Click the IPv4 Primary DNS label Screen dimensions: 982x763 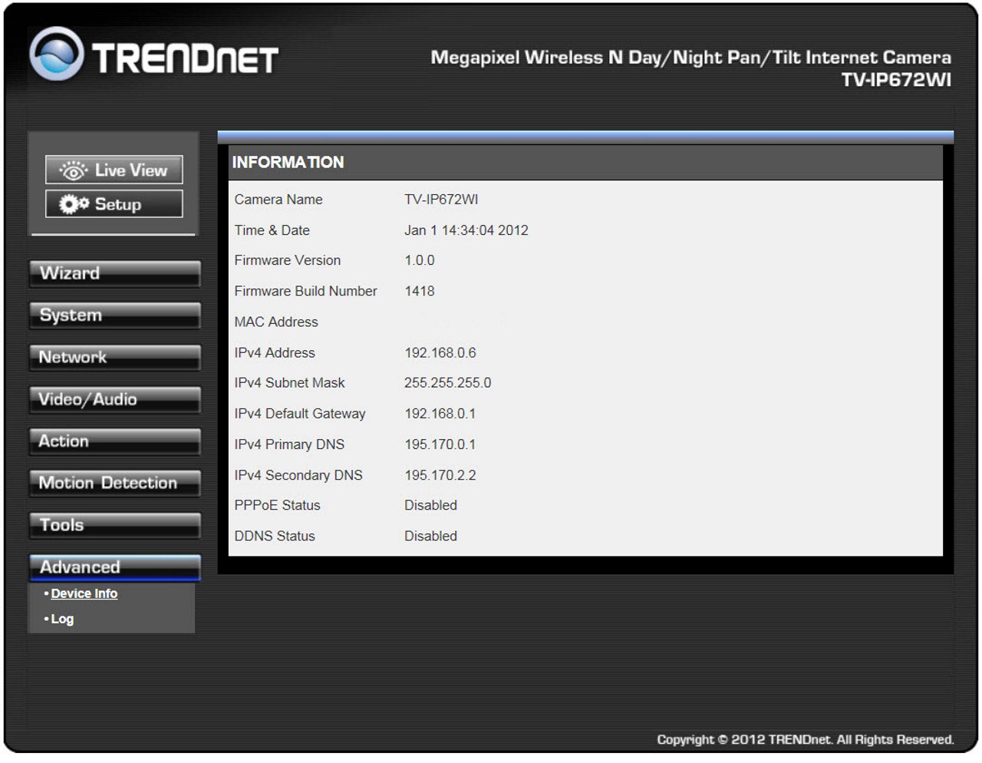[289, 444]
